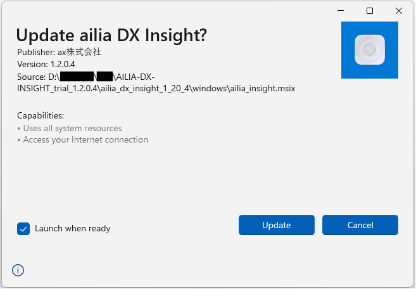The image size is (416, 289).
Task: Select the Version 1.2.0.4 text
Action: pos(46,65)
